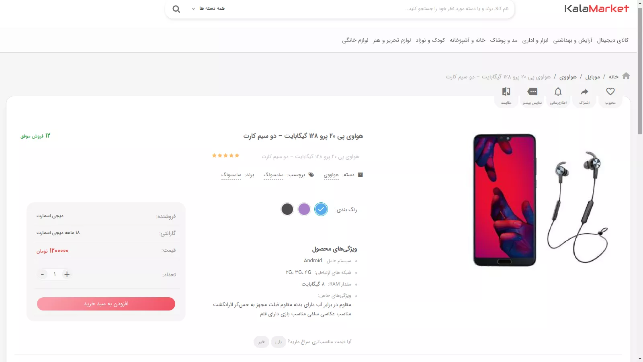Click the افزودن به سبد خرید button

pyautogui.click(x=106, y=304)
